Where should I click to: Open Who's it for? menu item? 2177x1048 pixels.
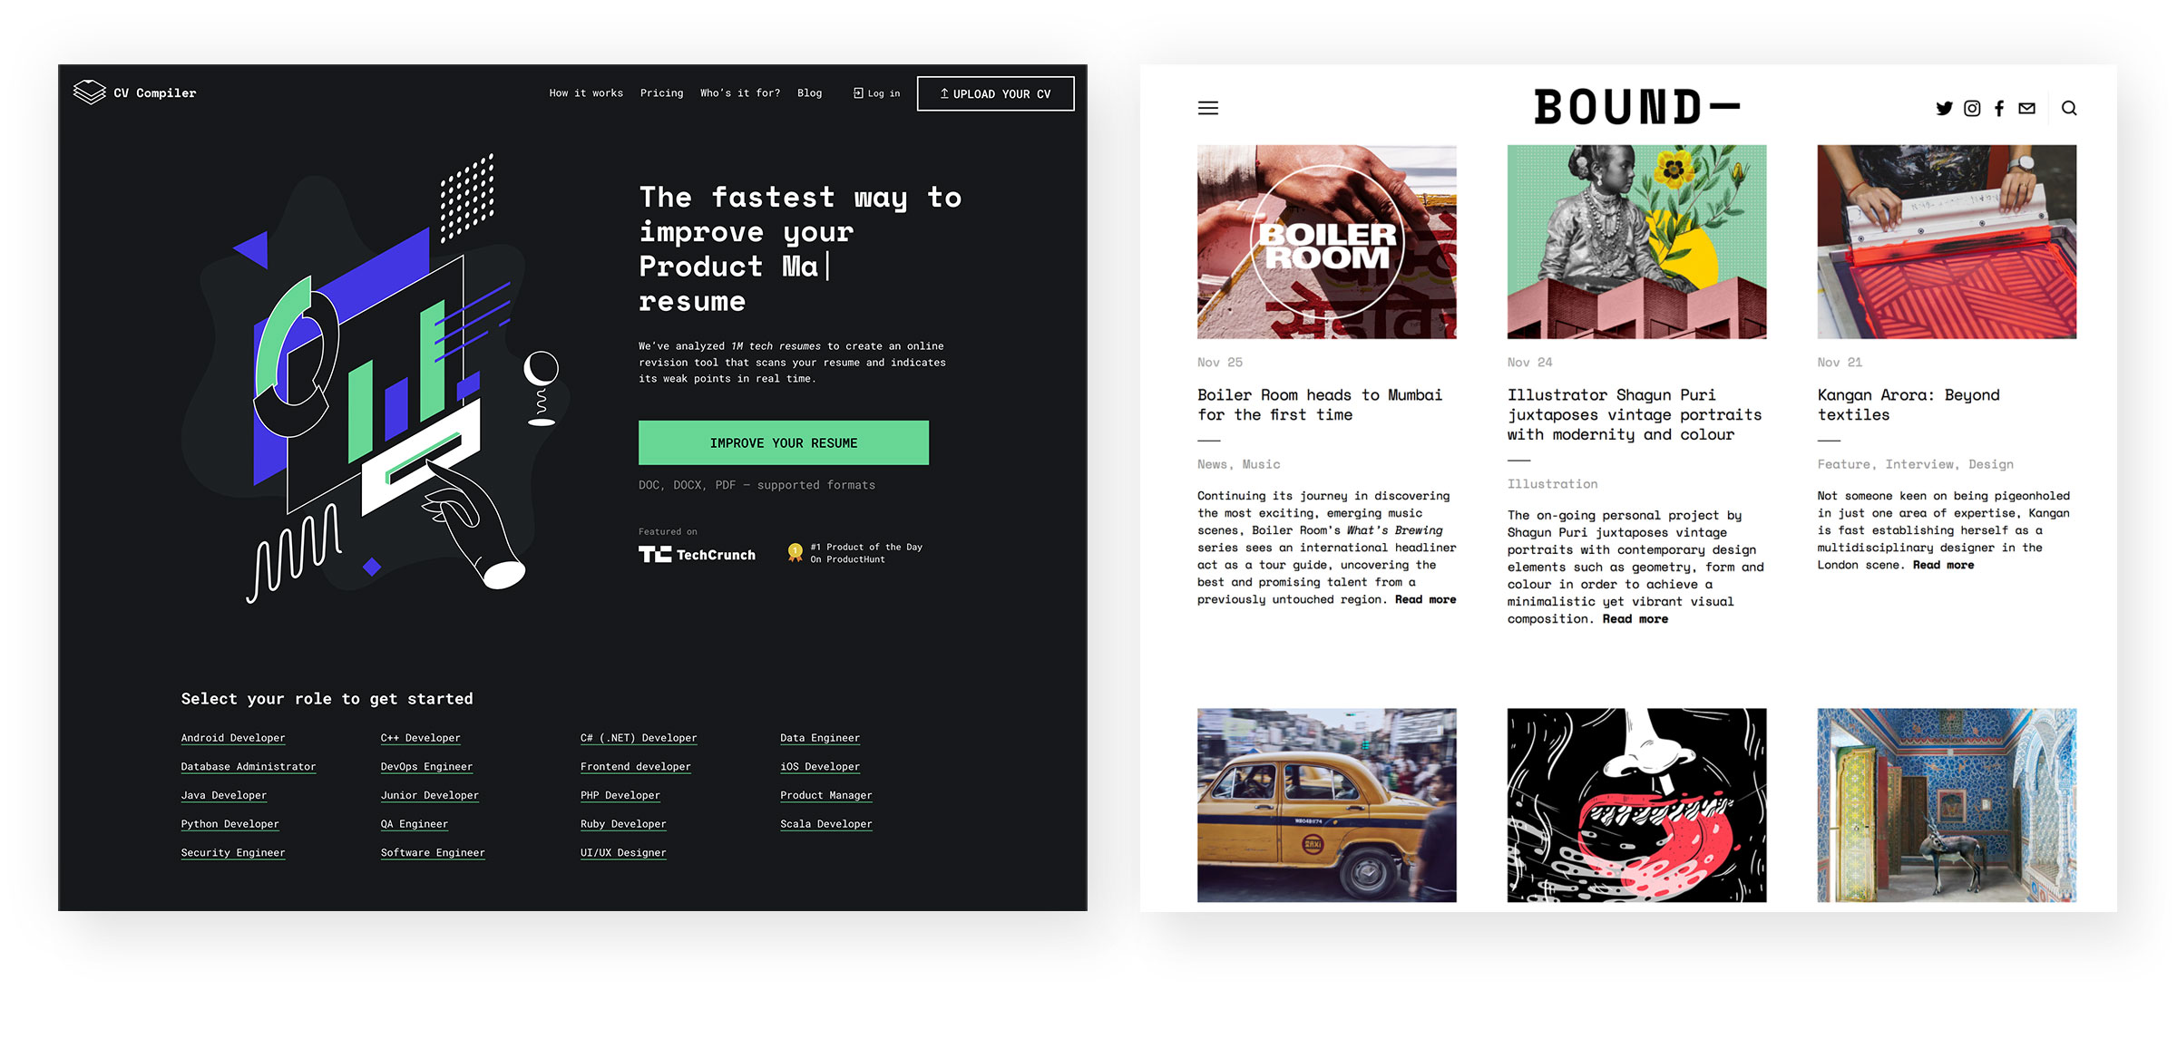click(x=740, y=93)
